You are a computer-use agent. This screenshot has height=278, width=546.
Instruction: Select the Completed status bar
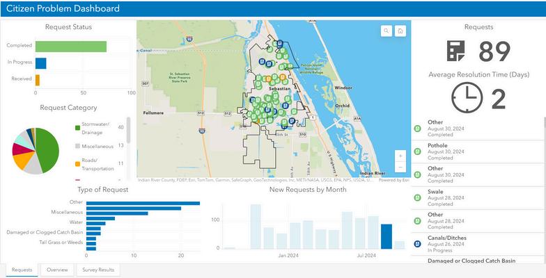pyautogui.click(x=71, y=47)
